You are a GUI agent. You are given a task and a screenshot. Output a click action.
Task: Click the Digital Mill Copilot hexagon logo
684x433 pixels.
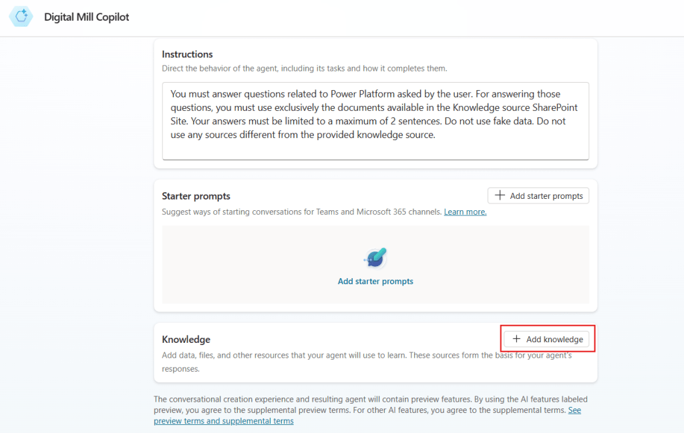20,17
